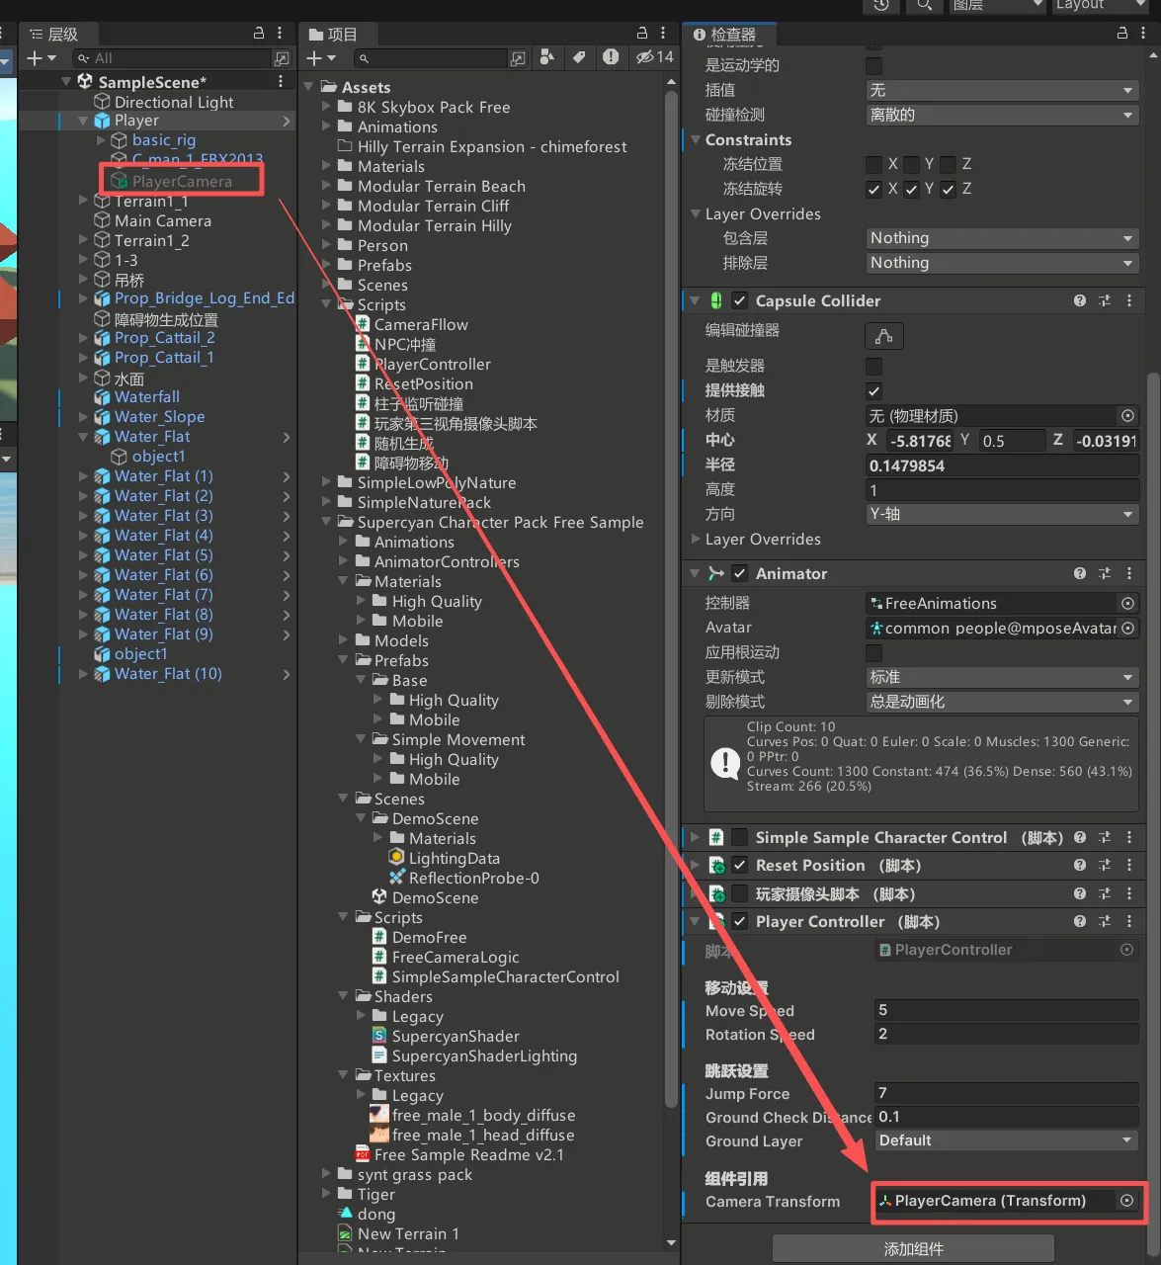Toggle 冻结位置 X checkbox

click(873, 164)
